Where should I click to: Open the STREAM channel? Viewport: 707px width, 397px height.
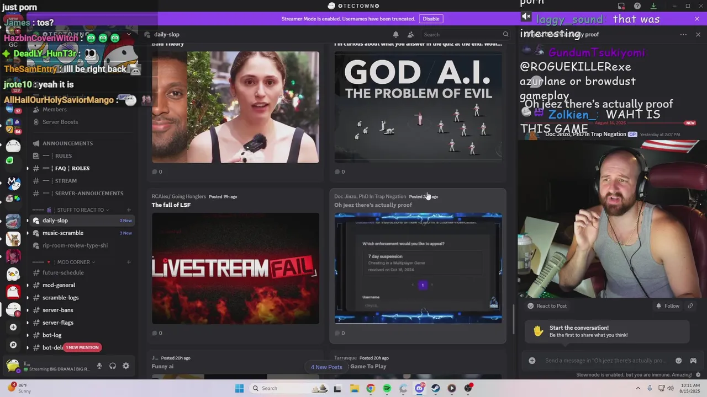(82, 181)
